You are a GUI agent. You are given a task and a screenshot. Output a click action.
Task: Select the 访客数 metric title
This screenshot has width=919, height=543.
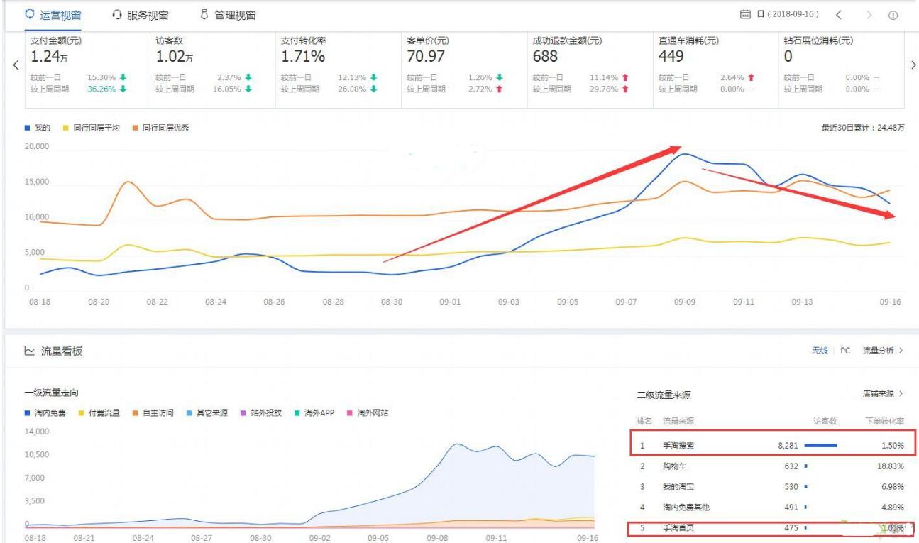click(169, 41)
